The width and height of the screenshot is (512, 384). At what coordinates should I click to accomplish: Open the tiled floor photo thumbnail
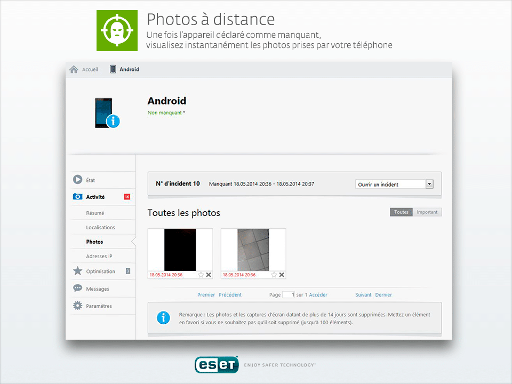tap(253, 250)
